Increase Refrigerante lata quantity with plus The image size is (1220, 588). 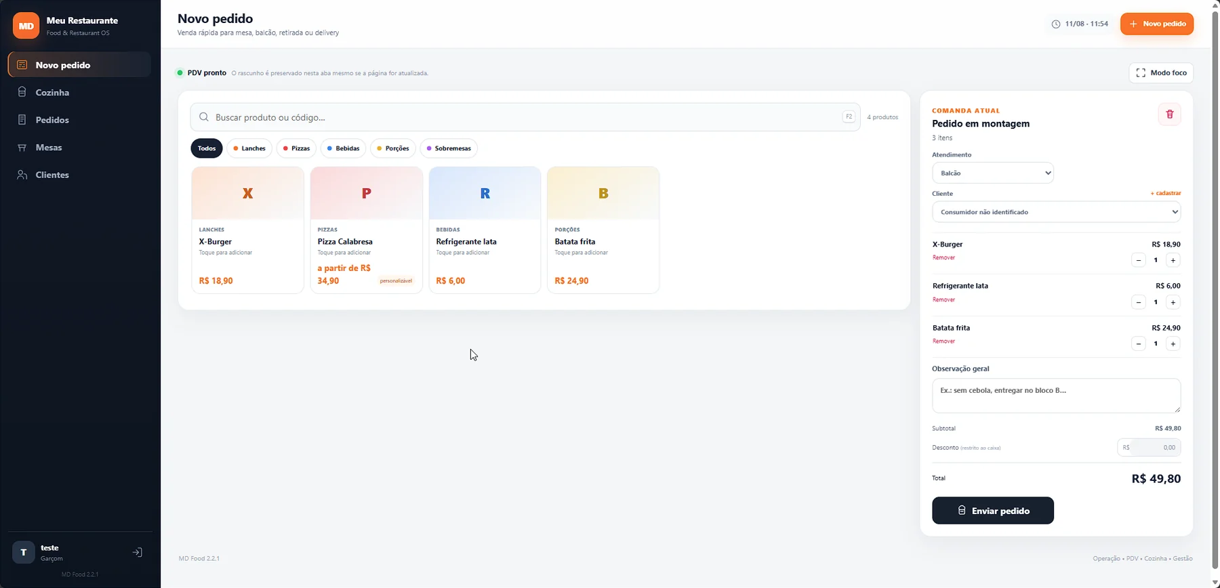[1173, 302]
